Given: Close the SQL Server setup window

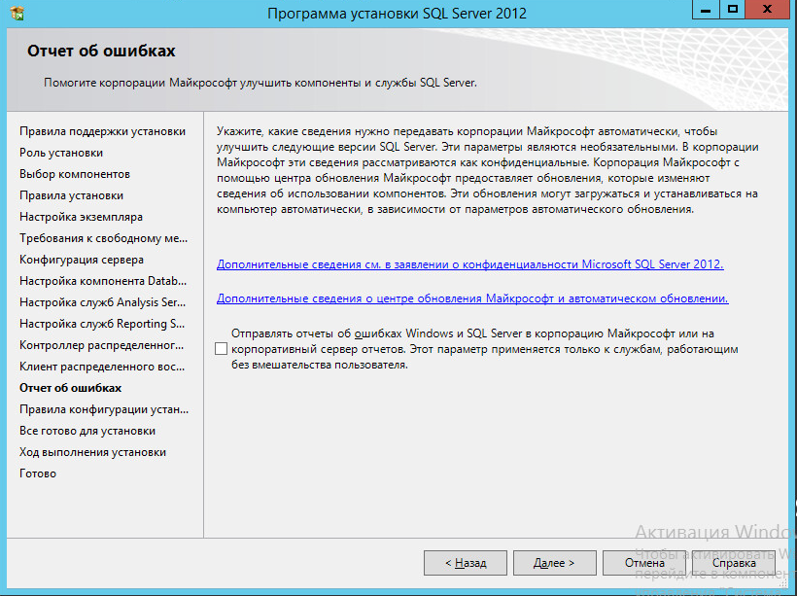Looking at the screenshot, I should (x=768, y=10).
